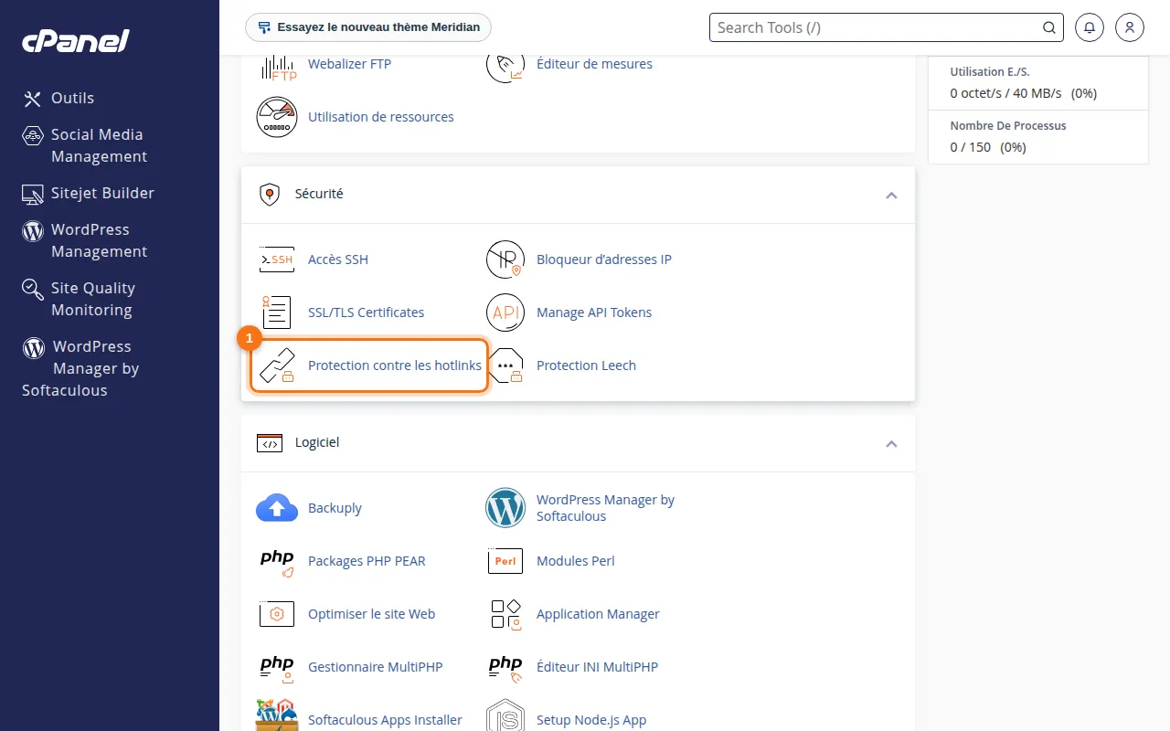The width and height of the screenshot is (1170, 731).
Task: Click the SSL/TLS Certificates icon
Action: [x=277, y=313]
